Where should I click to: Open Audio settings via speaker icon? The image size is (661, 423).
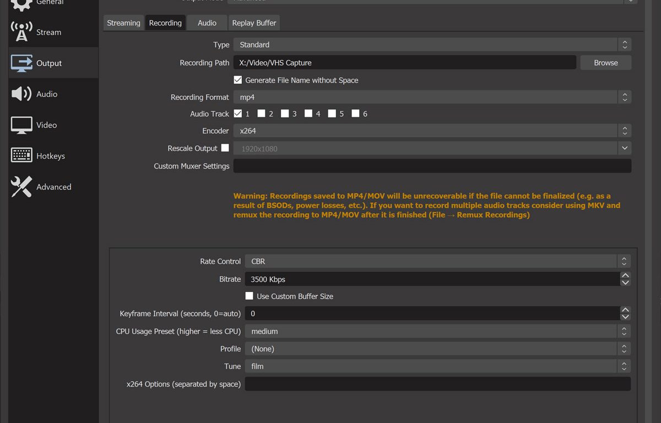point(21,94)
